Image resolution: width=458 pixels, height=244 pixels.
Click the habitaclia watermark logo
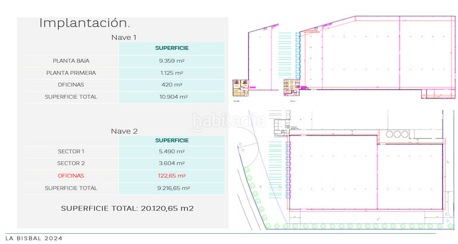(x=229, y=121)
